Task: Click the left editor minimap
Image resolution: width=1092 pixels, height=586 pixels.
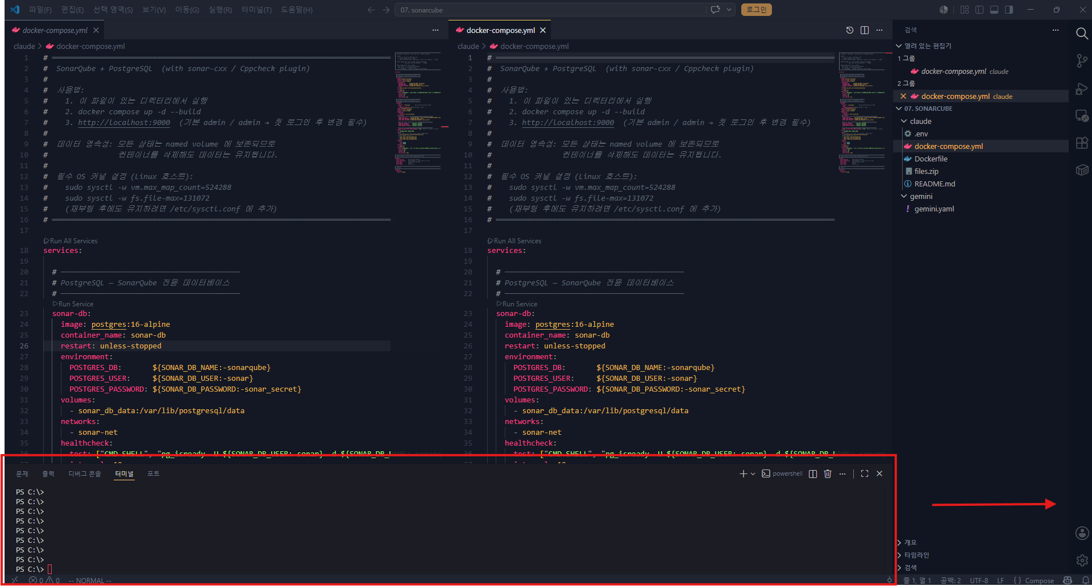Action: pos(418,112)
